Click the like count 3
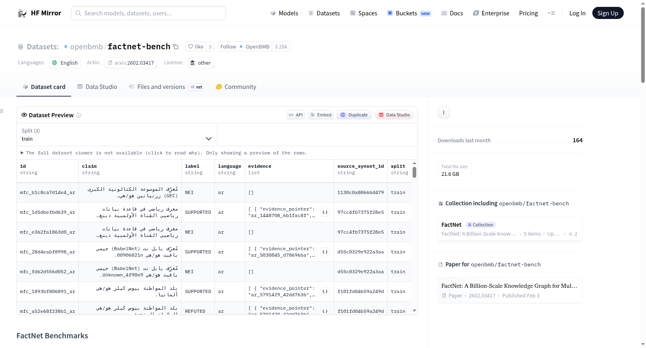The image size is (646, 348). click(x=210, y=46)
